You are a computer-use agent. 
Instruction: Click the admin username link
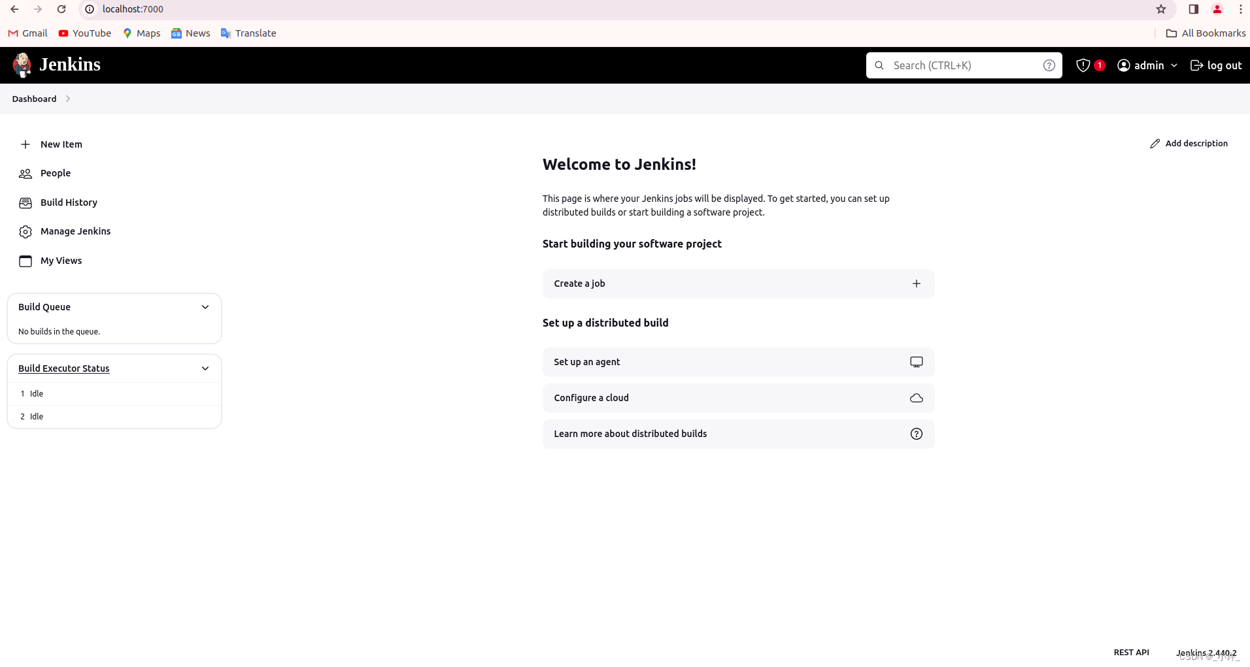pyautogui.click(x=1149, y=65)
